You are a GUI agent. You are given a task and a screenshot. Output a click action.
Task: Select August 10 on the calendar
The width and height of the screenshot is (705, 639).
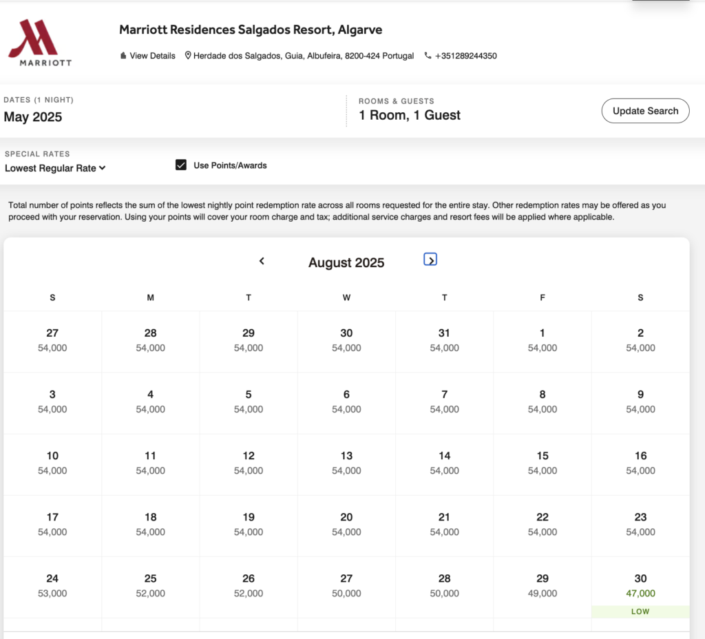(52, 464)
